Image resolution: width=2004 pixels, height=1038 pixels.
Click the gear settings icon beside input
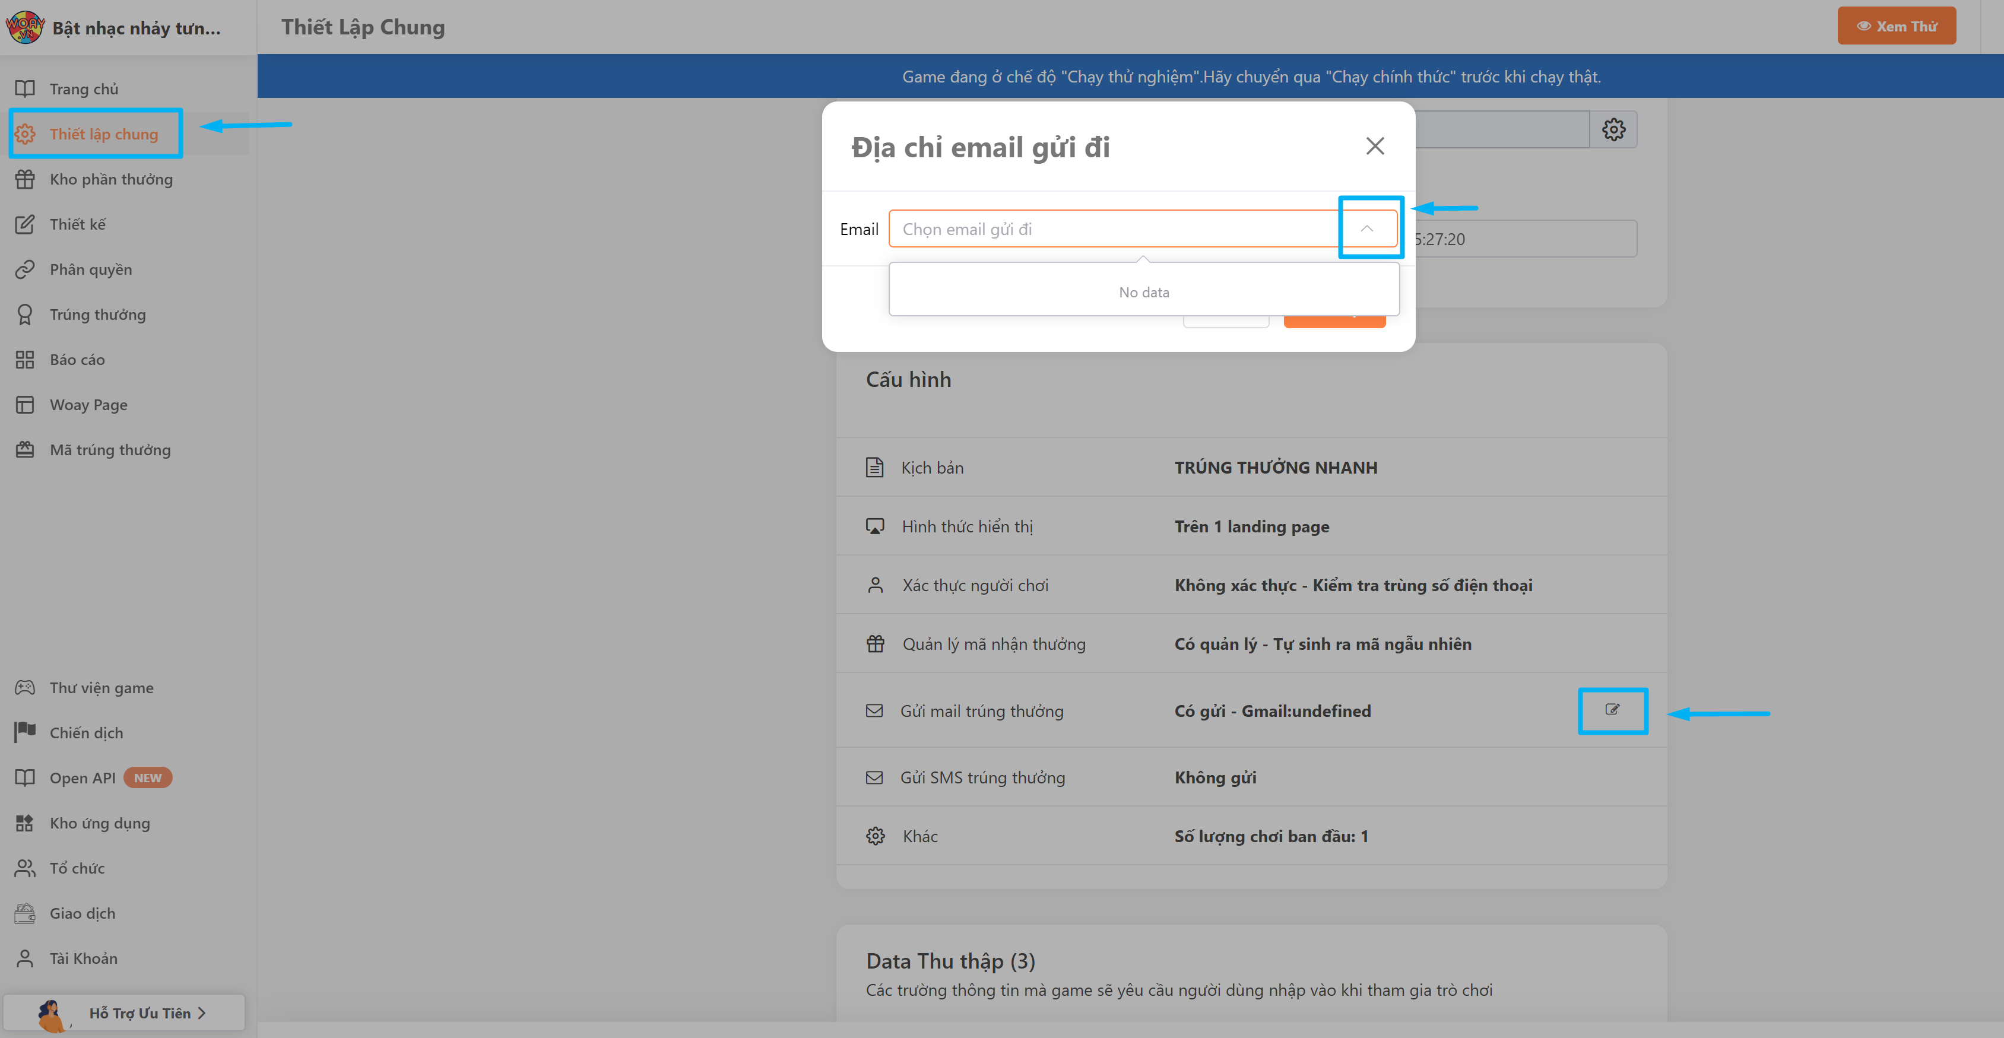1613,129
